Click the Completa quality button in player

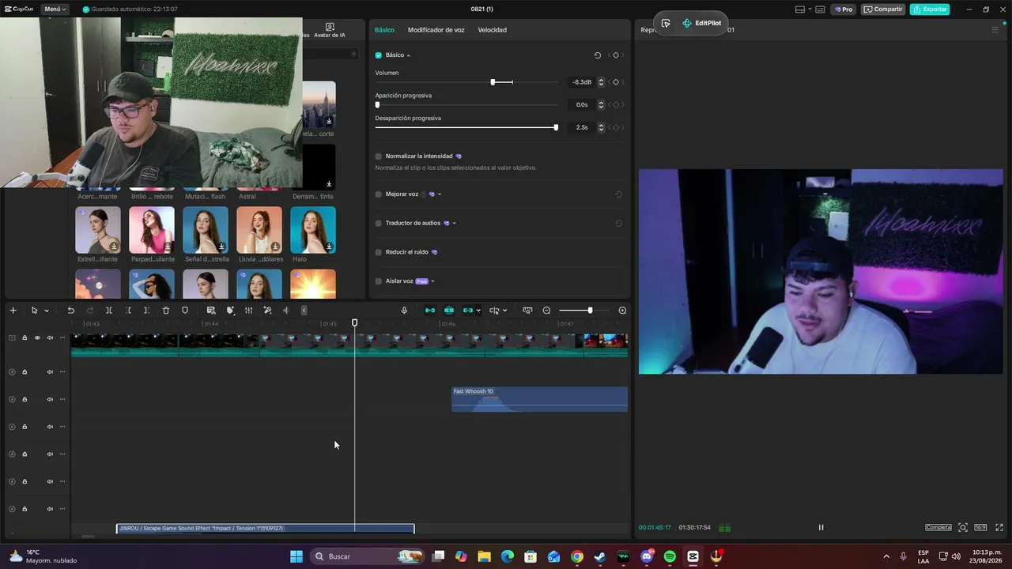click(938, 527)
